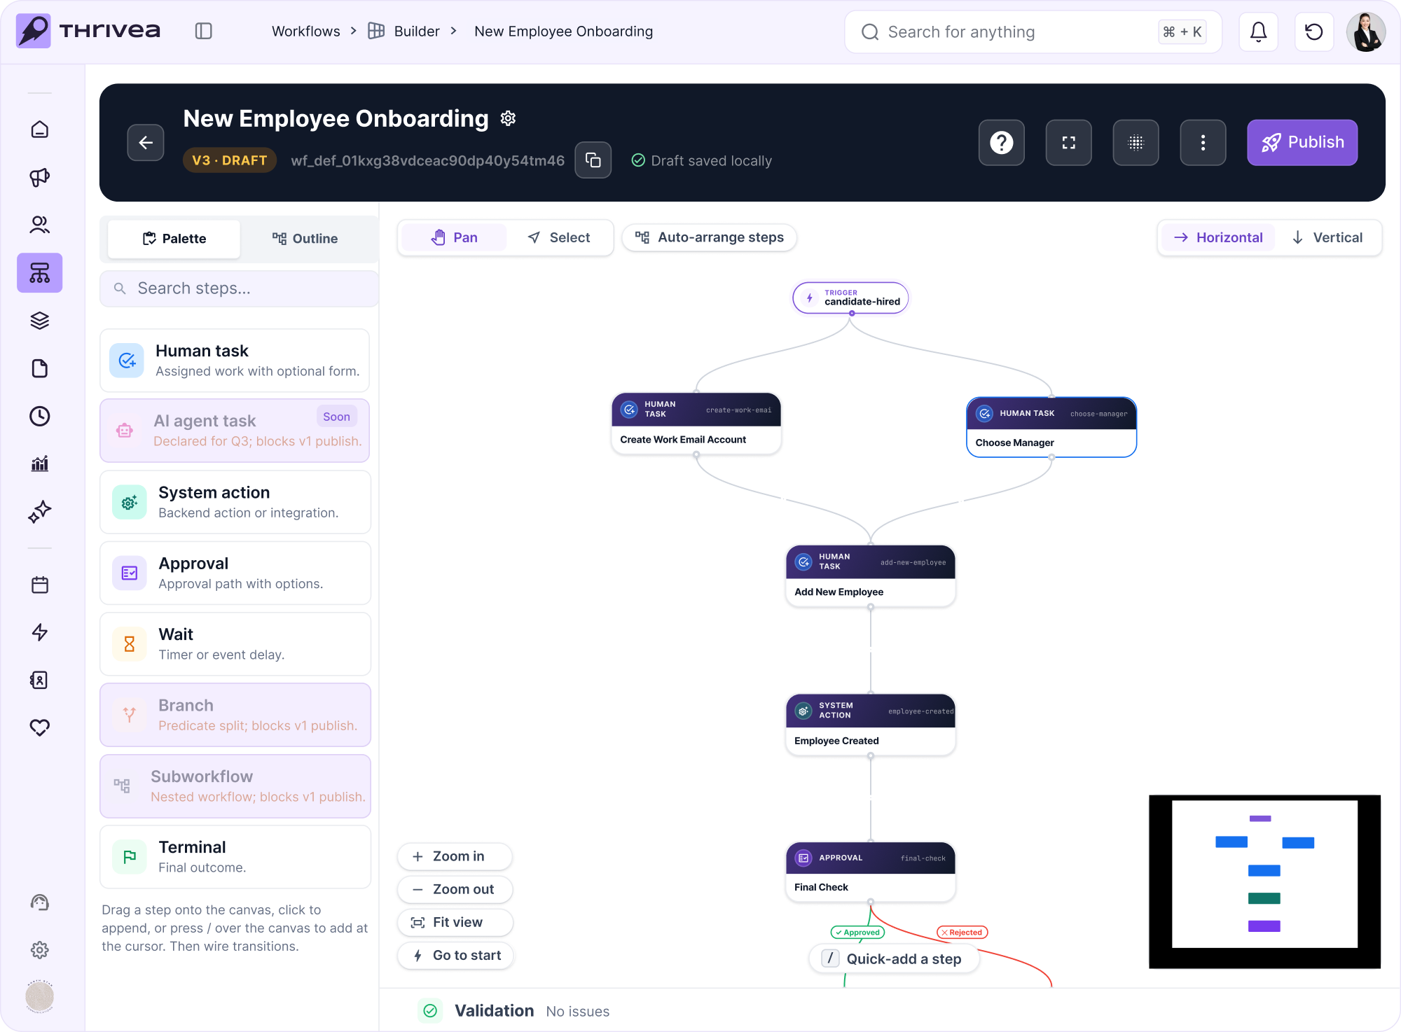The height and width of the screenshot is (1032, 1401).
Task: Click the Search steps field
Action: pyautogui.click(x=239, y=288)
